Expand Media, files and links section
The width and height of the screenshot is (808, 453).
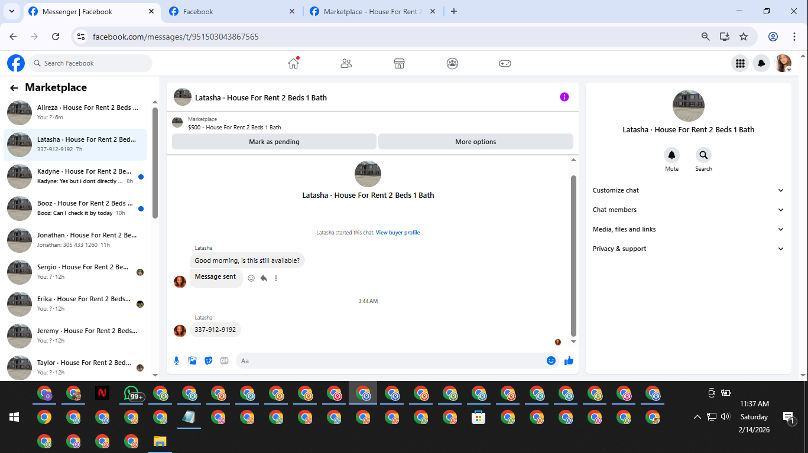click(689, 229)
